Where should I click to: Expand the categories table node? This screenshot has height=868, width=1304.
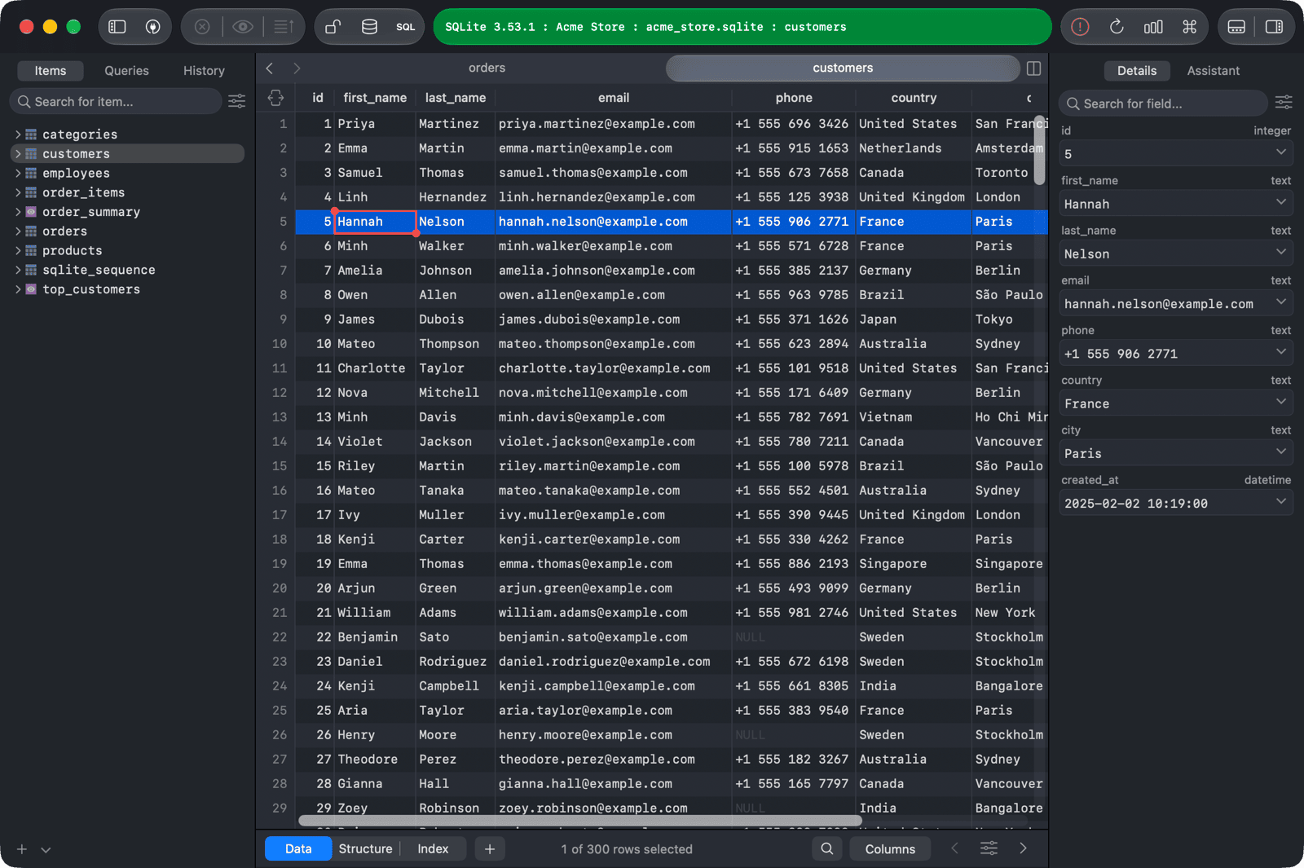(x=18, y=134)
